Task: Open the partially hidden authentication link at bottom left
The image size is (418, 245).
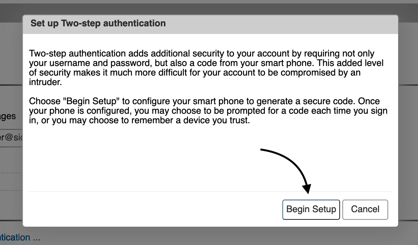Action: (20, 237)
